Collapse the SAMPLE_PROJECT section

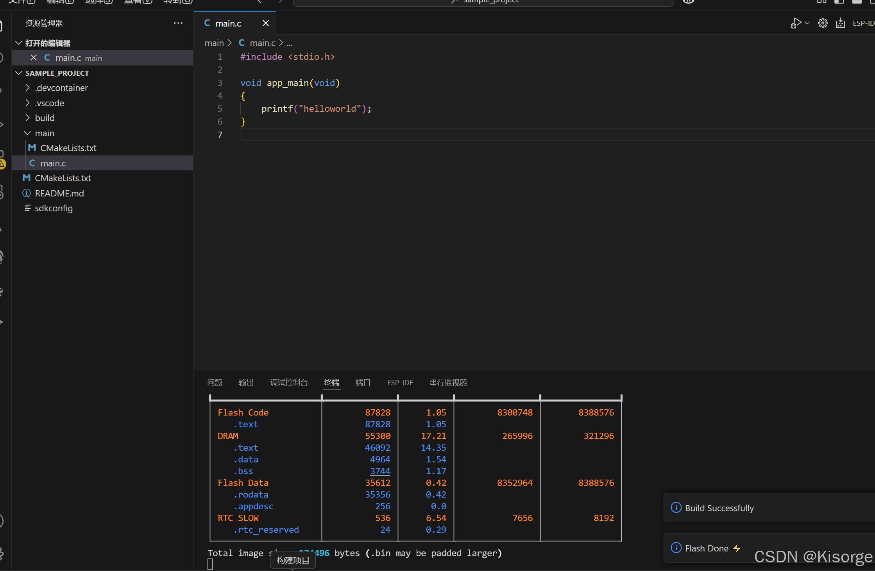18,73
